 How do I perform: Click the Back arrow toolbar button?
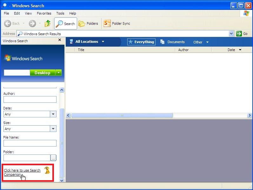pyautogui.click(x=8, y=23)
